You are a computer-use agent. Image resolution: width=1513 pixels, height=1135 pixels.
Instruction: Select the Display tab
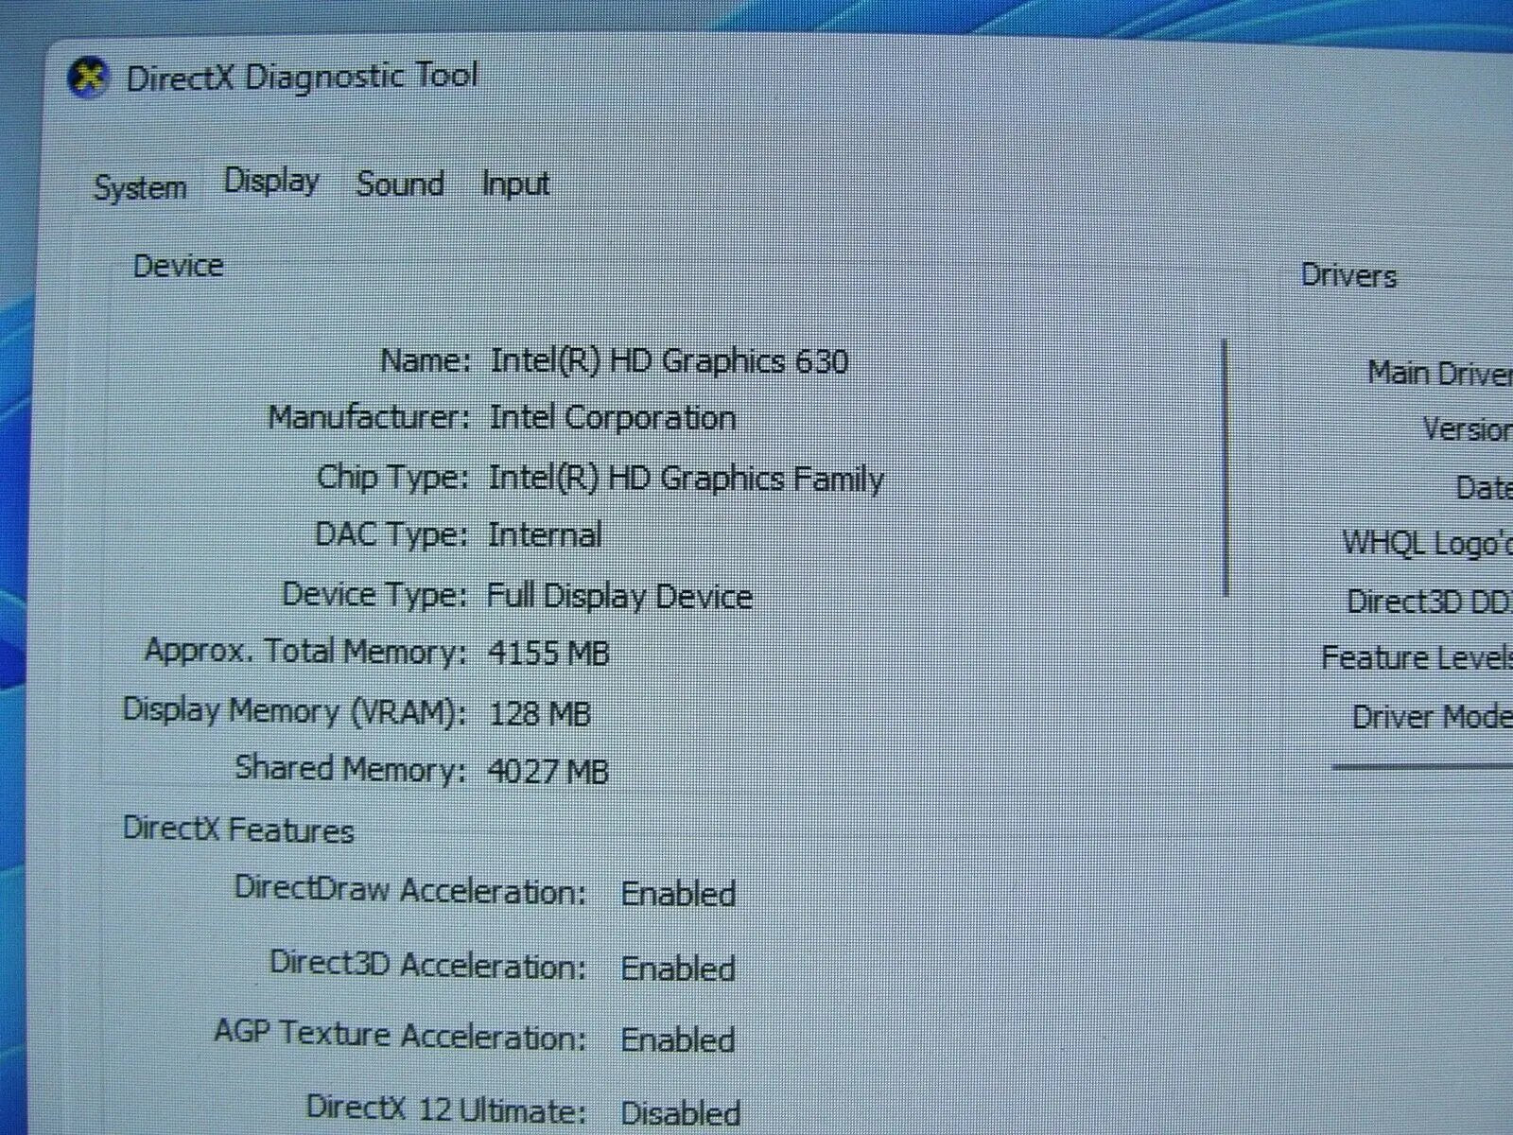pyautogui.click(x=271, y=181)
